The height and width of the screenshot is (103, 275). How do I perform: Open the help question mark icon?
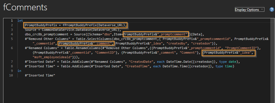(x=272, y=10)
